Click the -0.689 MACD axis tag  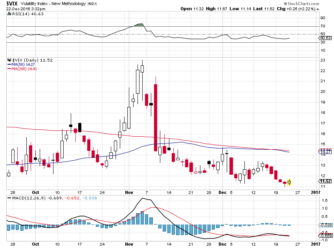tap(325, 235)
